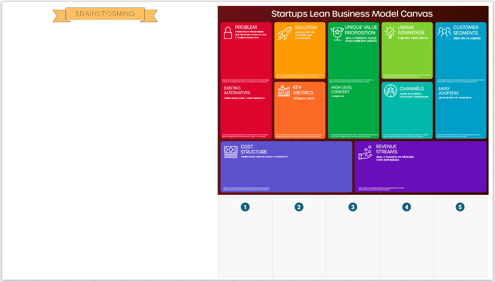This screenshot has width=495, height=282.
Task: Click the Existing Alternatives heading
Action: [237, 91]
